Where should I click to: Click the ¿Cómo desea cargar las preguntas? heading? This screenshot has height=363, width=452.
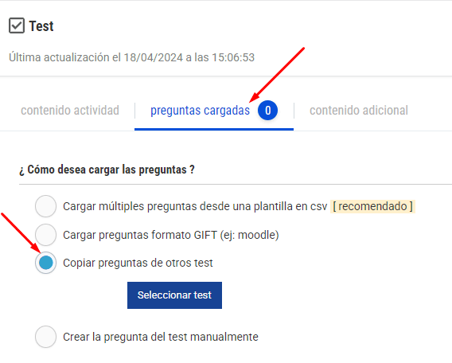(x=107, y=170)
